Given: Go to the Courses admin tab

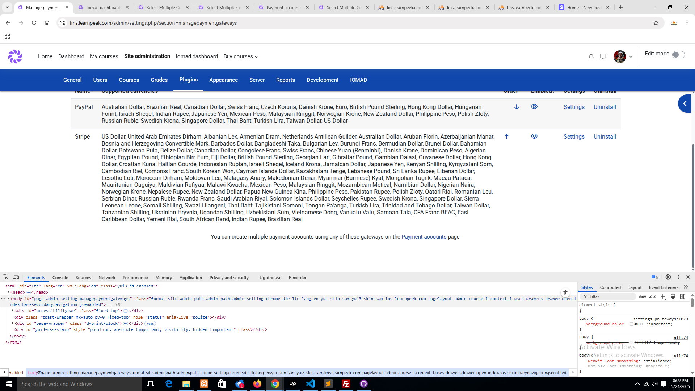Looking at the screenshot, I should click(x=129, y=80).
